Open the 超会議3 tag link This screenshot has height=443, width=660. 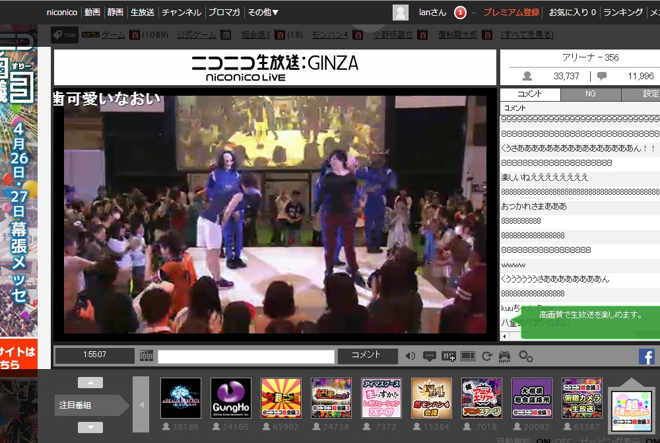256,35
